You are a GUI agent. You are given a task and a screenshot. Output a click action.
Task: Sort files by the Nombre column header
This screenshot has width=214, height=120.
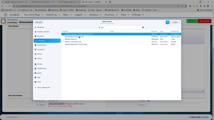click(65, 31)
